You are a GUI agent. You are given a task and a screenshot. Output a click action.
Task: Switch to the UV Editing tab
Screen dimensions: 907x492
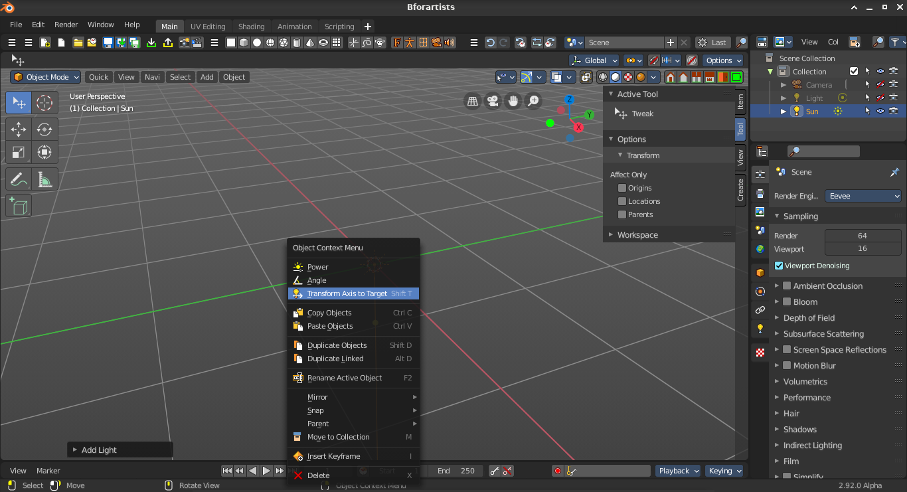click(208, 27)
